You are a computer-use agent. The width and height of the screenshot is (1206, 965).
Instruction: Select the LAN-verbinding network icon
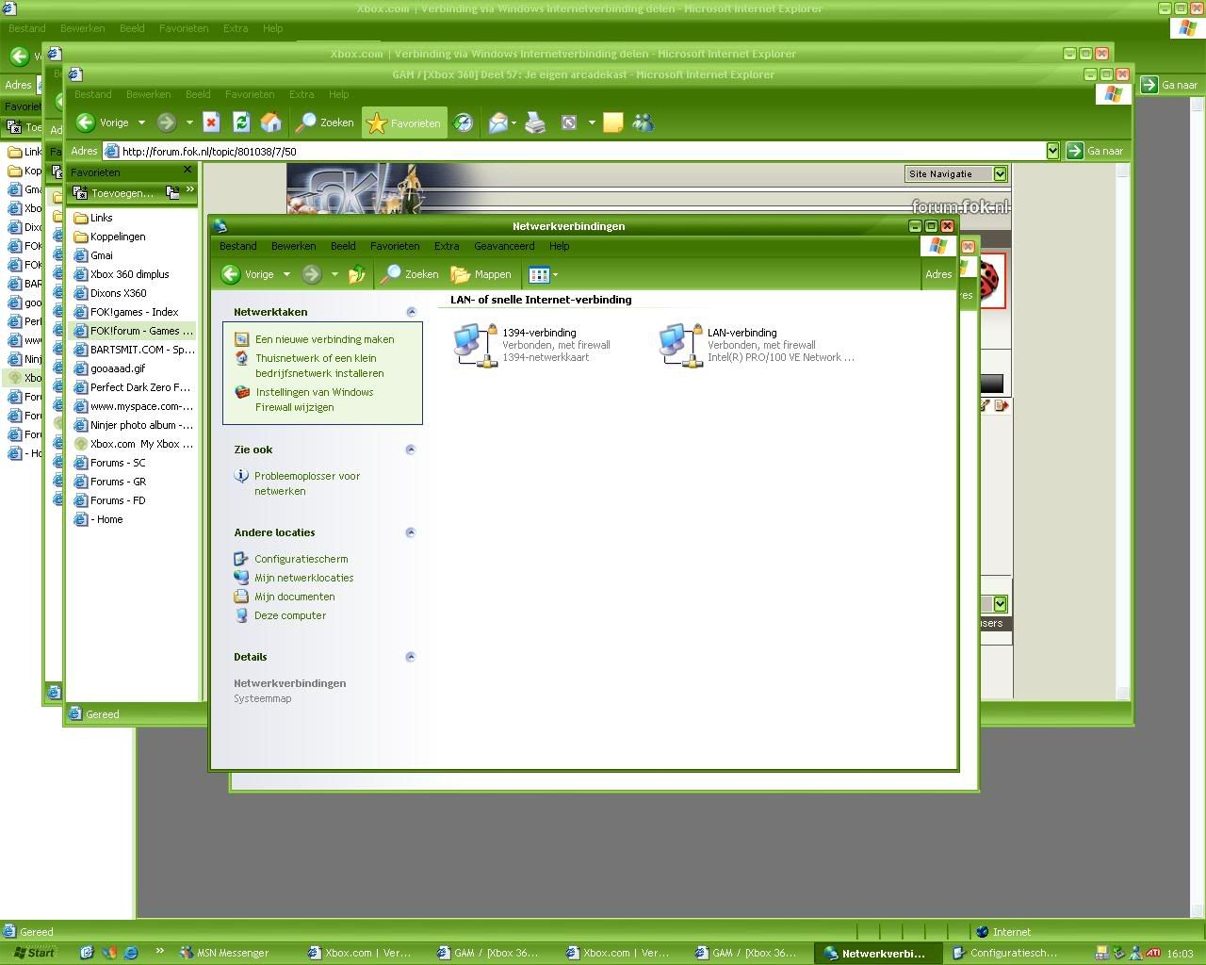(x=758, y=344)
